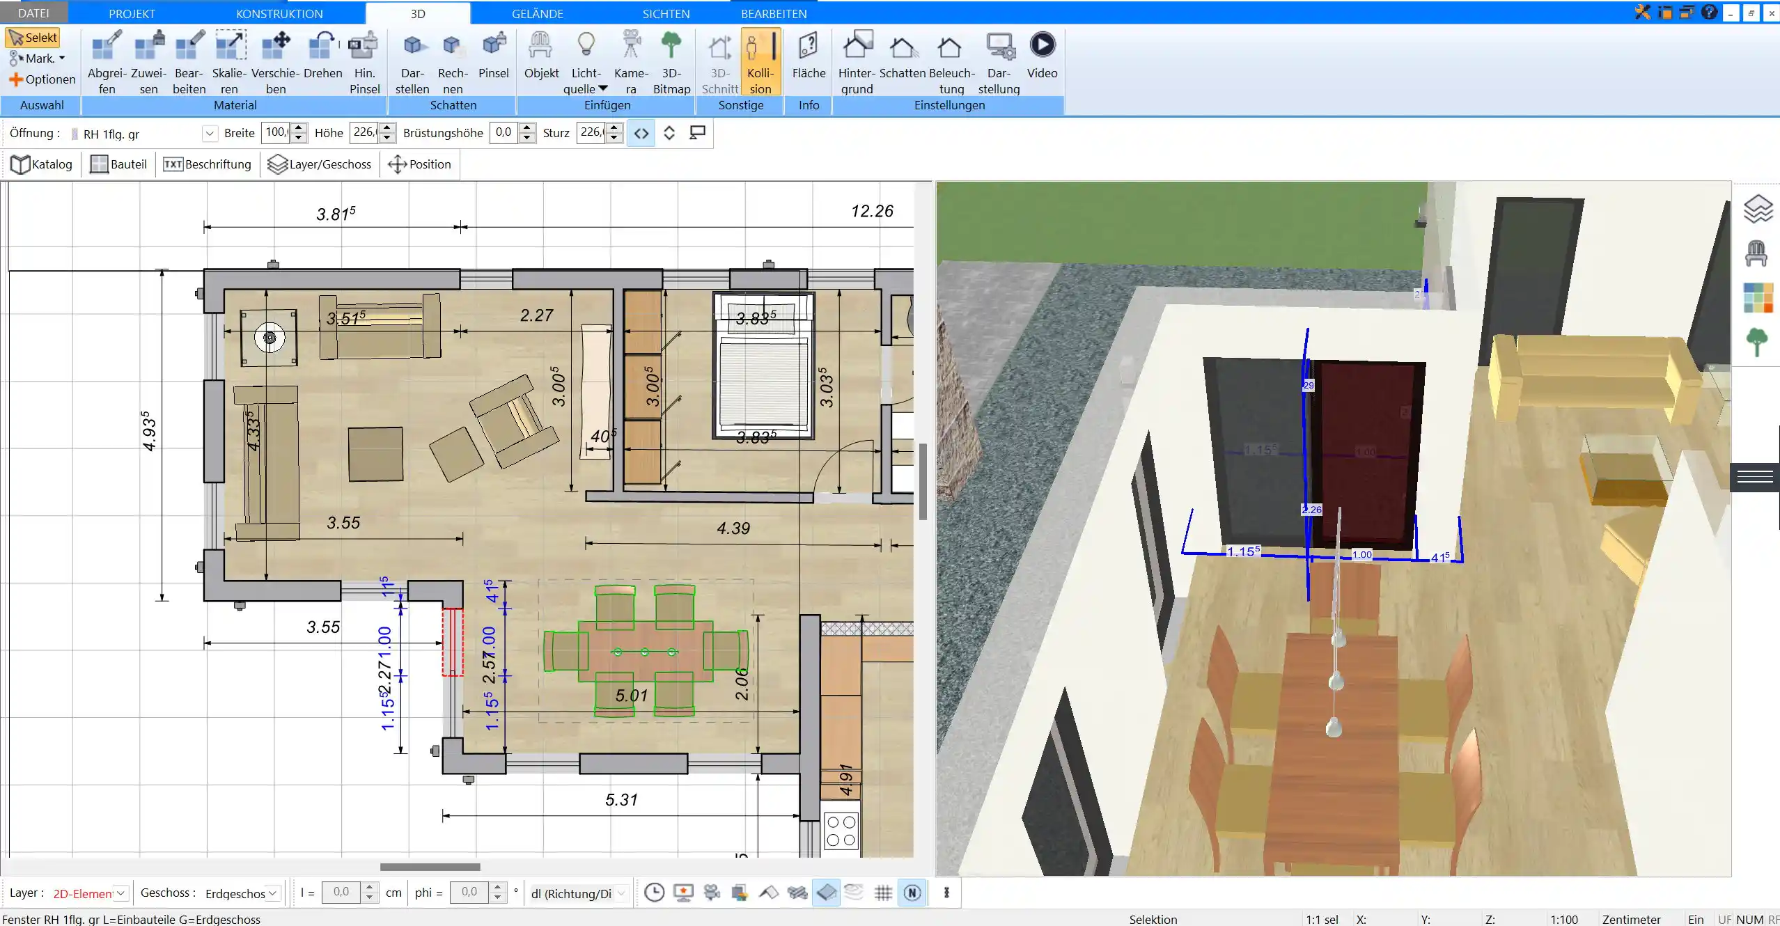
Task: Open the Bearbeiten material edit tool
Action: (x=189, y=62)
